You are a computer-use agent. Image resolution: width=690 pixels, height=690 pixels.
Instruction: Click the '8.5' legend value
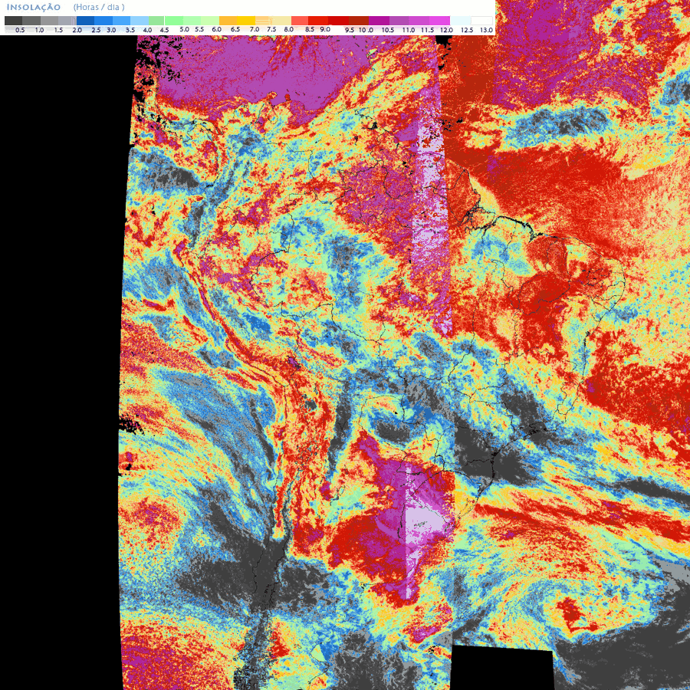[x=310, y=29]
